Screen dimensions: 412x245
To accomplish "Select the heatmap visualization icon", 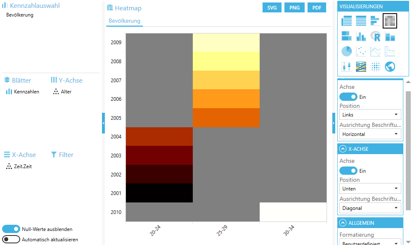I will tap(390, 20).
